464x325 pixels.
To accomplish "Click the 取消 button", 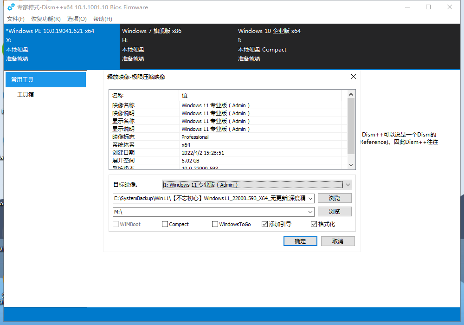I will pos(338,241).
